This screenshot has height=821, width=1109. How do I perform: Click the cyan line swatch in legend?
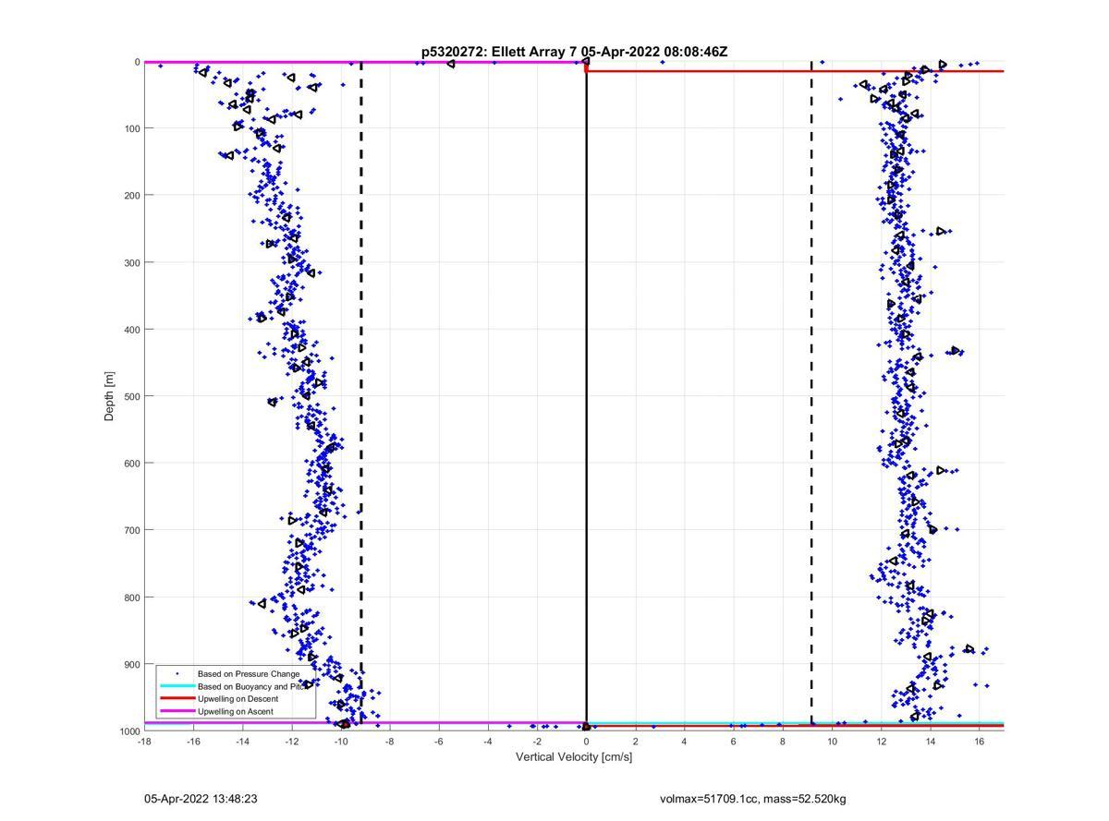click(177, 686)
